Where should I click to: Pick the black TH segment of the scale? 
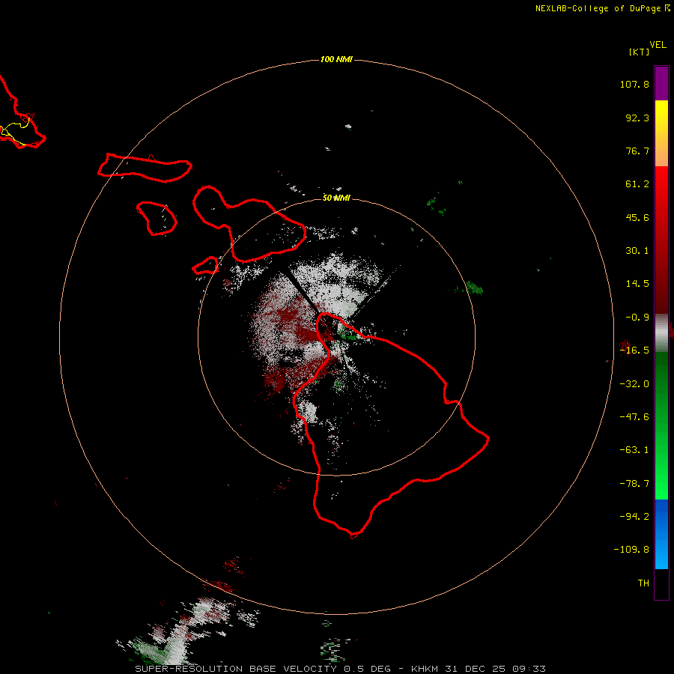coord(661,583)
